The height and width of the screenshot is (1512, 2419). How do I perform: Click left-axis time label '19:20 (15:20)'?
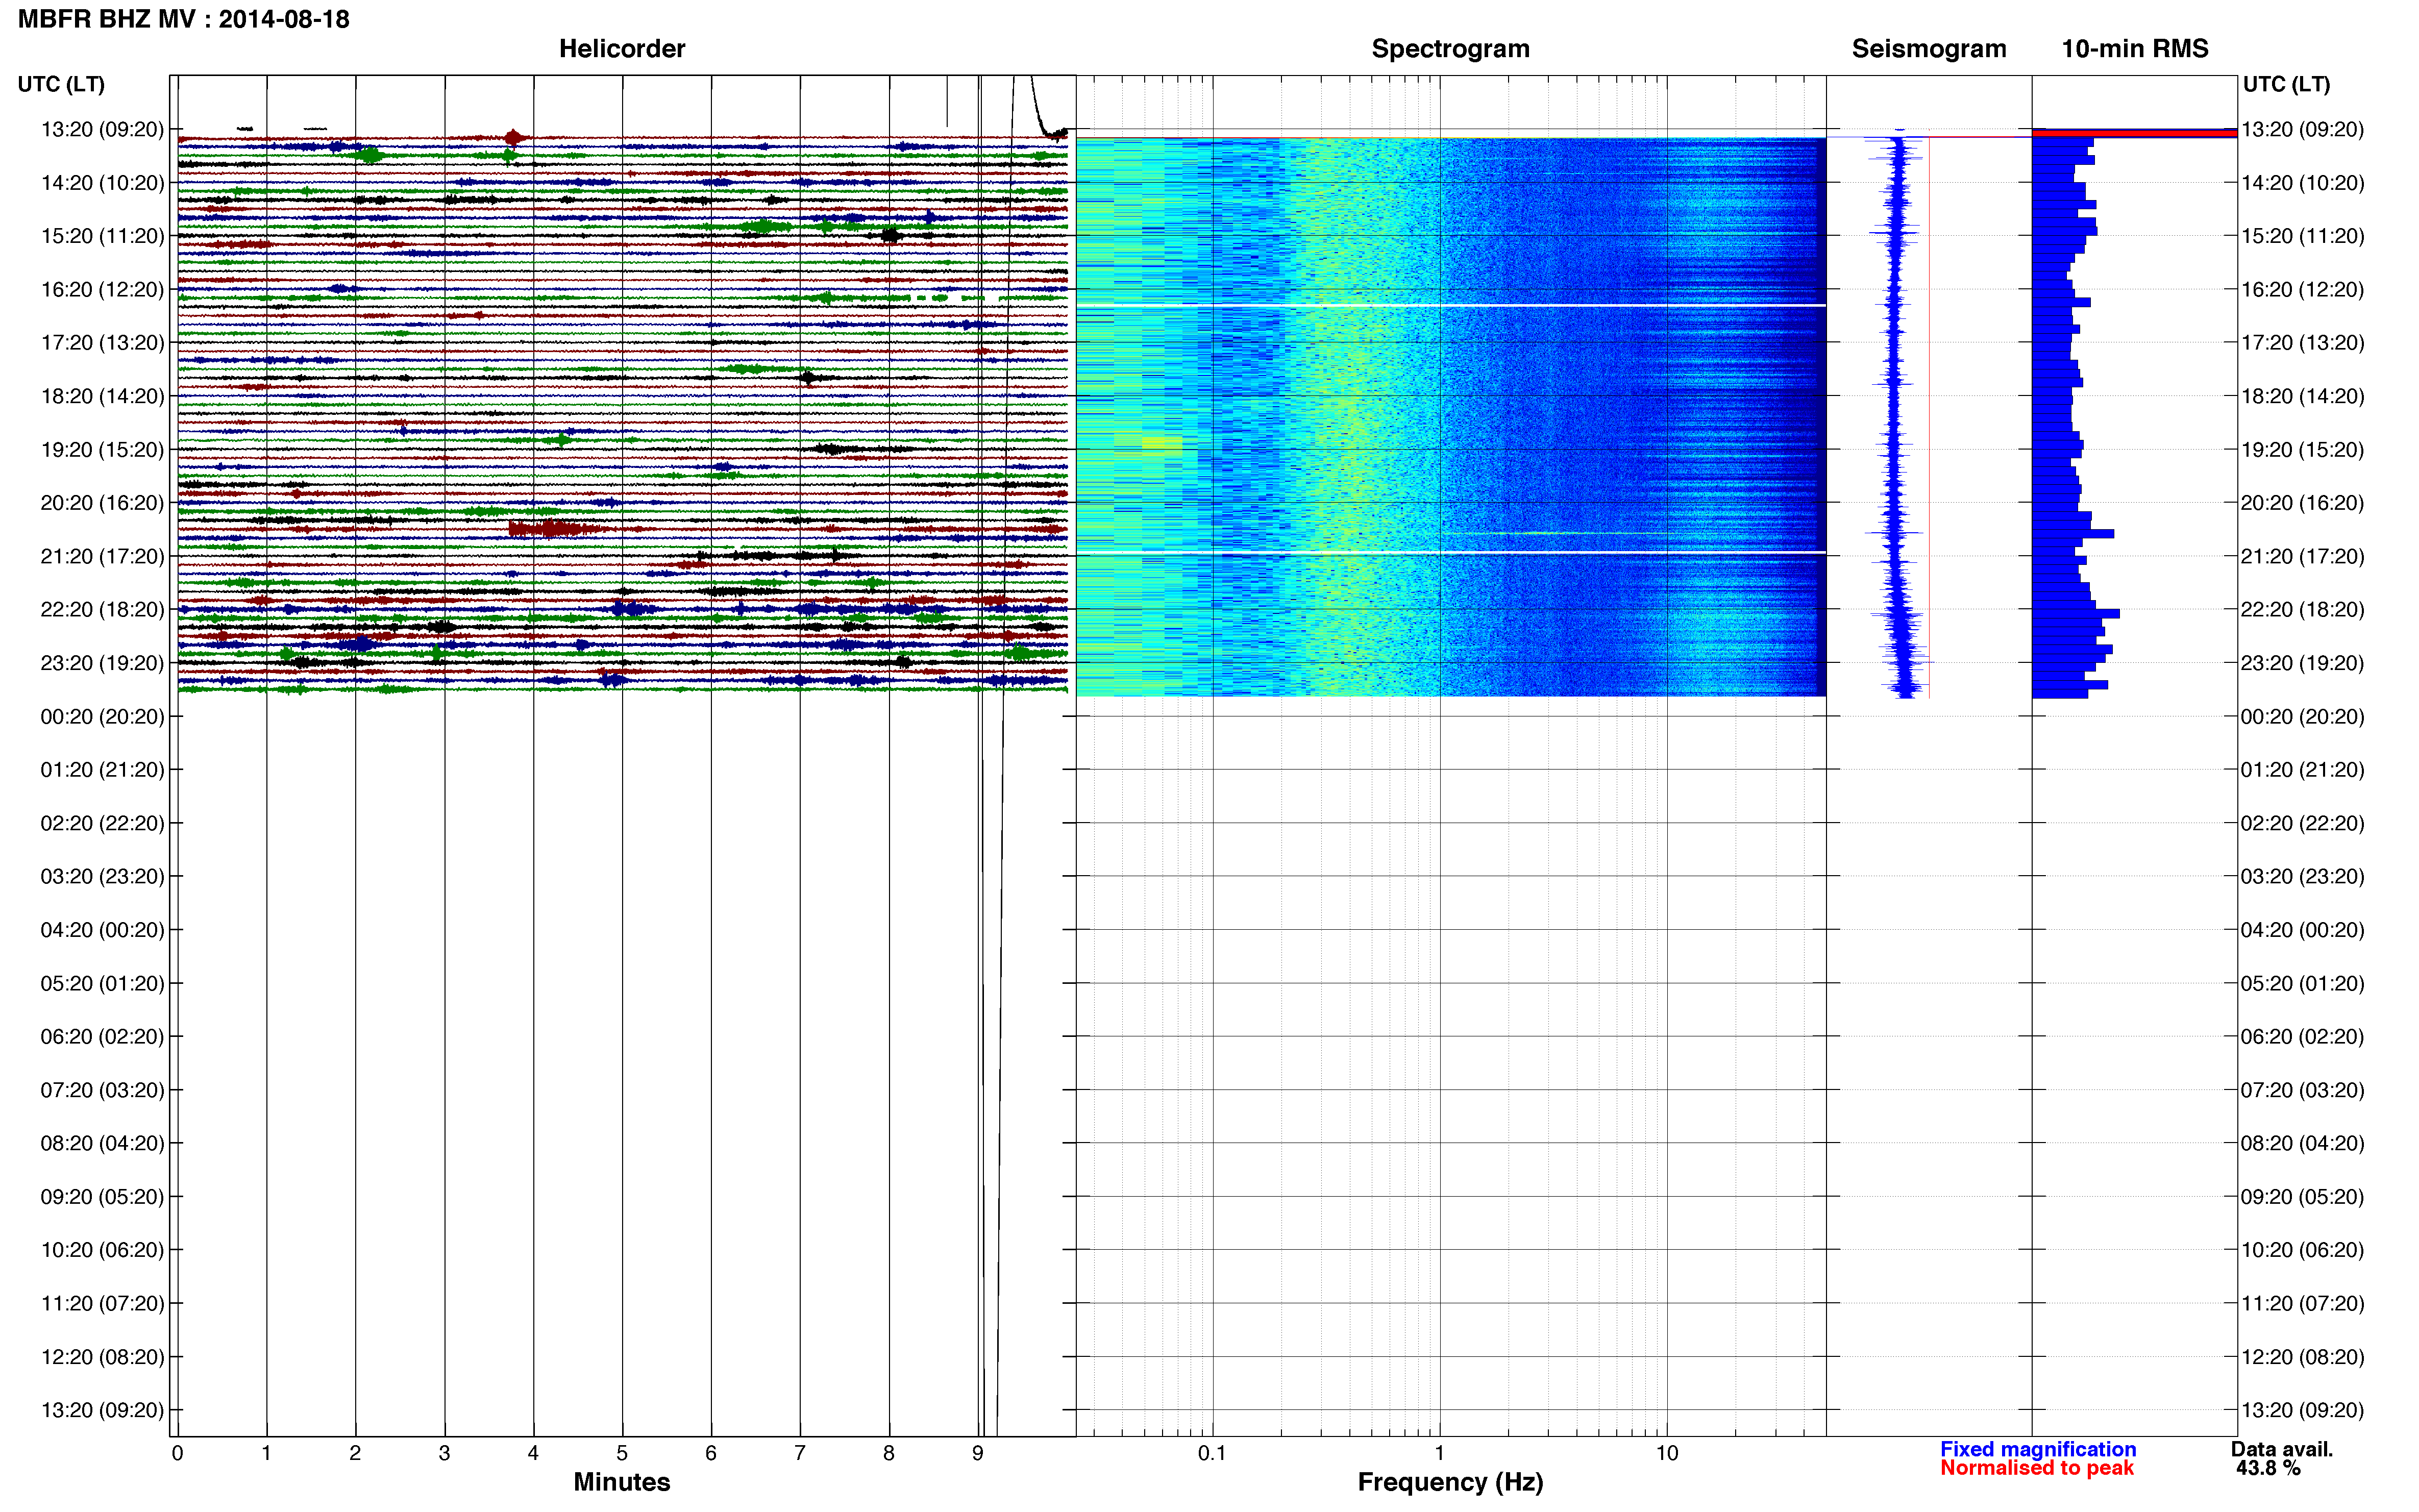pos(102,449)
